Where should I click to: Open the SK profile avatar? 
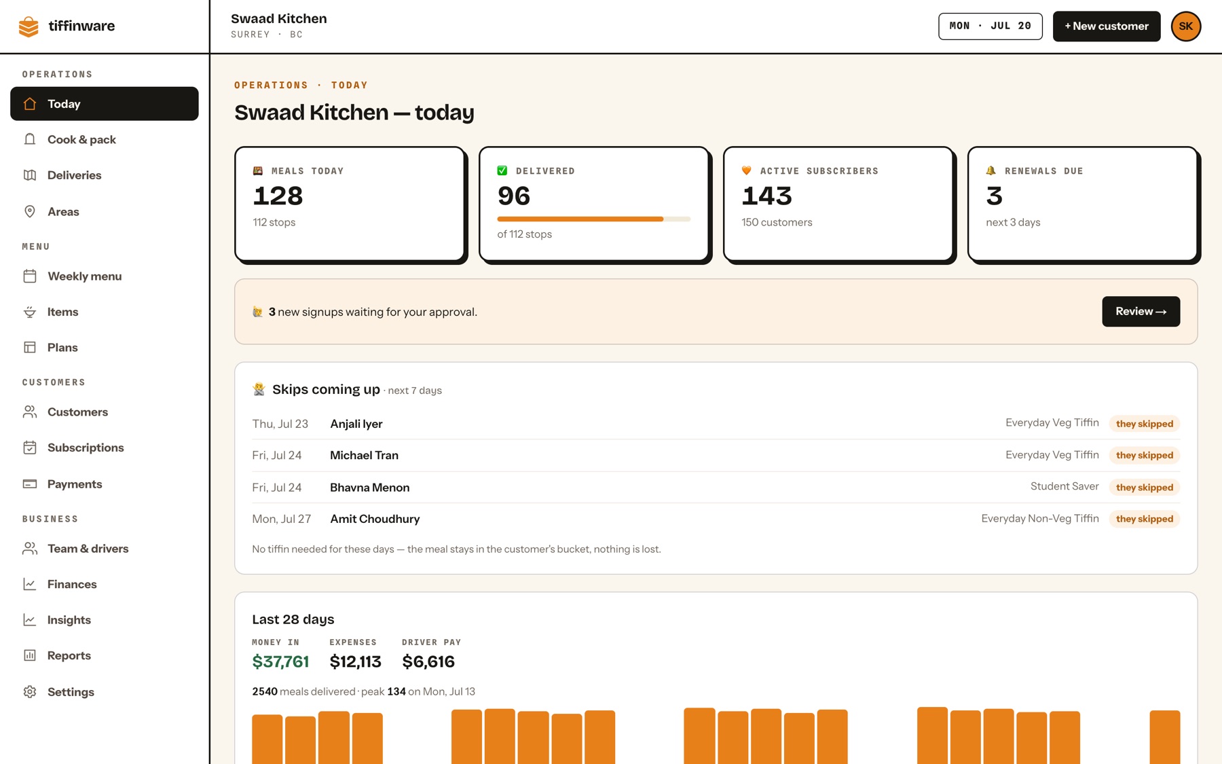coord(1186,26)
